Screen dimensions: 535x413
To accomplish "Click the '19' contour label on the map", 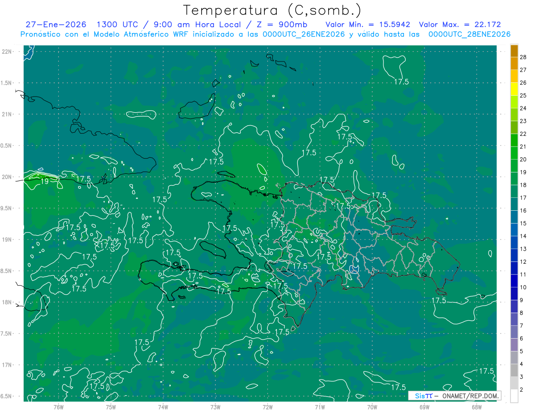I will (x=45, y=181).
